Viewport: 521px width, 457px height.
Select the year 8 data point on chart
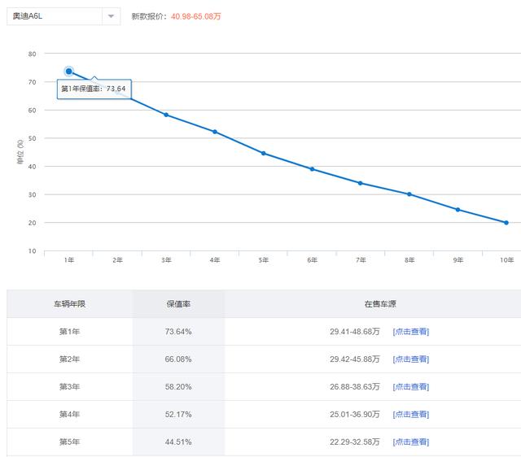[409, 194]
